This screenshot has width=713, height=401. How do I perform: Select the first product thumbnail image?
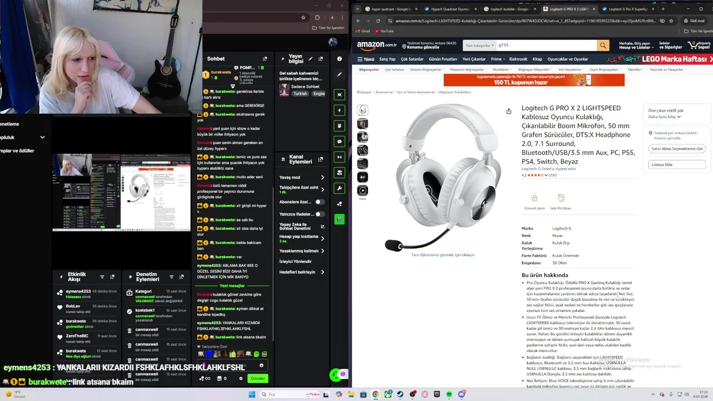(x=363, y=110)
